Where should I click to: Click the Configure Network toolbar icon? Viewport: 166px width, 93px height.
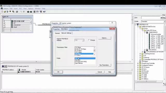(41, 12)
